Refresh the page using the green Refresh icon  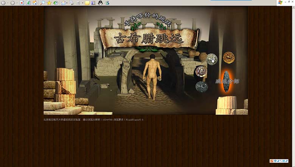tap(28, 3)
